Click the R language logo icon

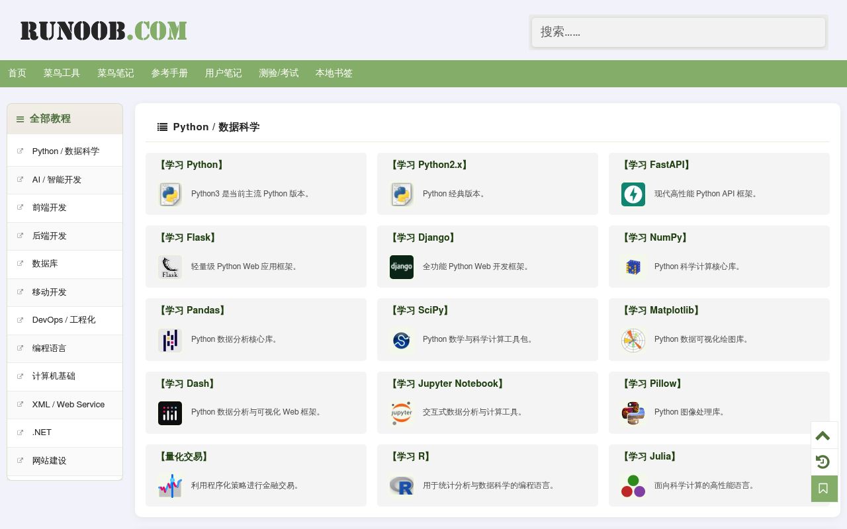coord(402,486)
